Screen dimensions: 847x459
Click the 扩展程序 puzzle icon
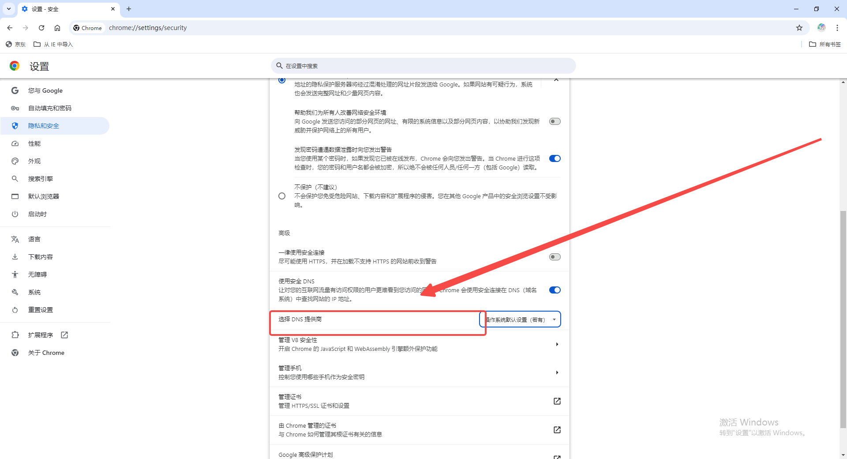coord(15,335)
